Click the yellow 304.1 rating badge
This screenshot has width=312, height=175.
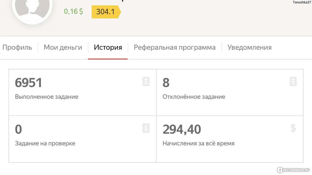point(105,12)
